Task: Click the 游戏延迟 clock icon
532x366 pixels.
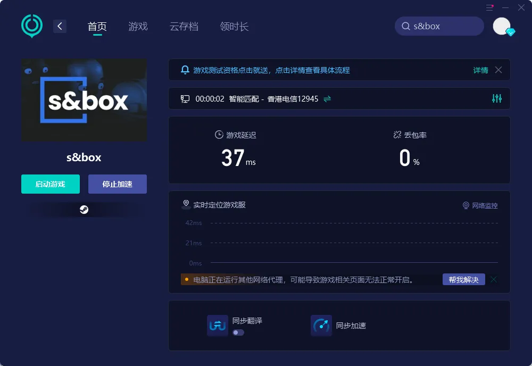Action: [219, 135]
